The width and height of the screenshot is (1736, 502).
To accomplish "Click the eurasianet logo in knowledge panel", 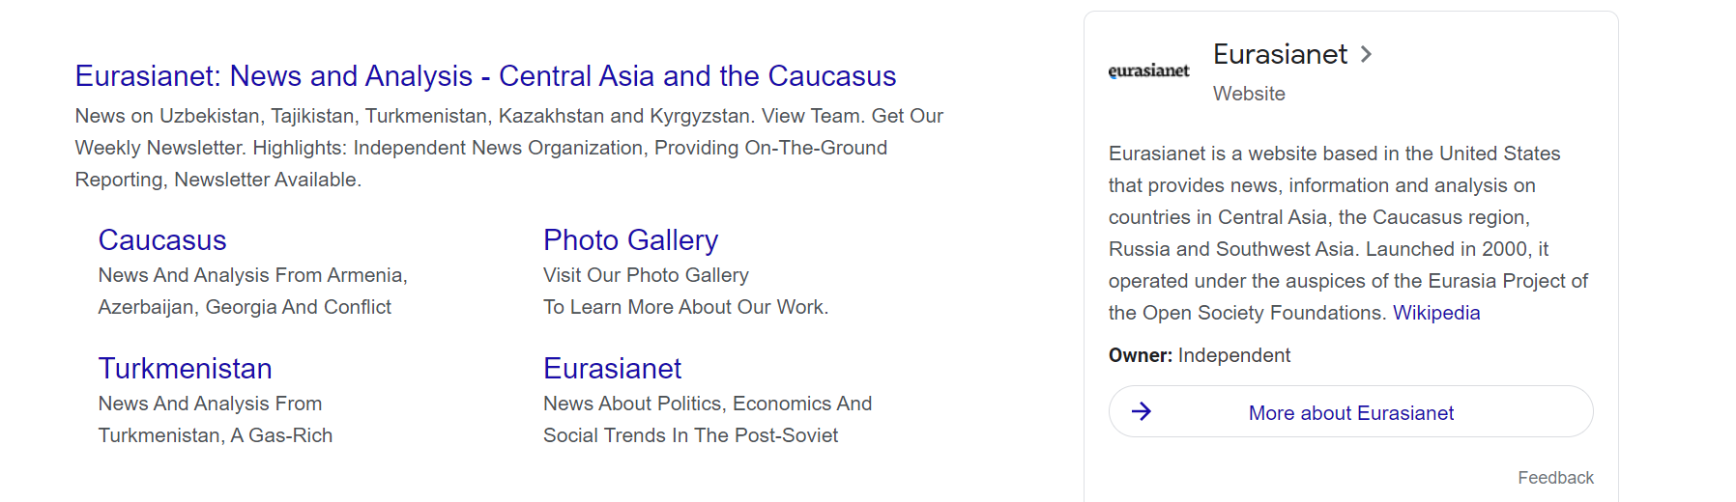I will [x=1148, y=70].
